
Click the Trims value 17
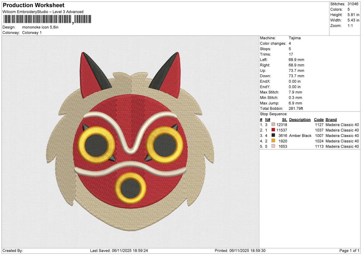291,54
